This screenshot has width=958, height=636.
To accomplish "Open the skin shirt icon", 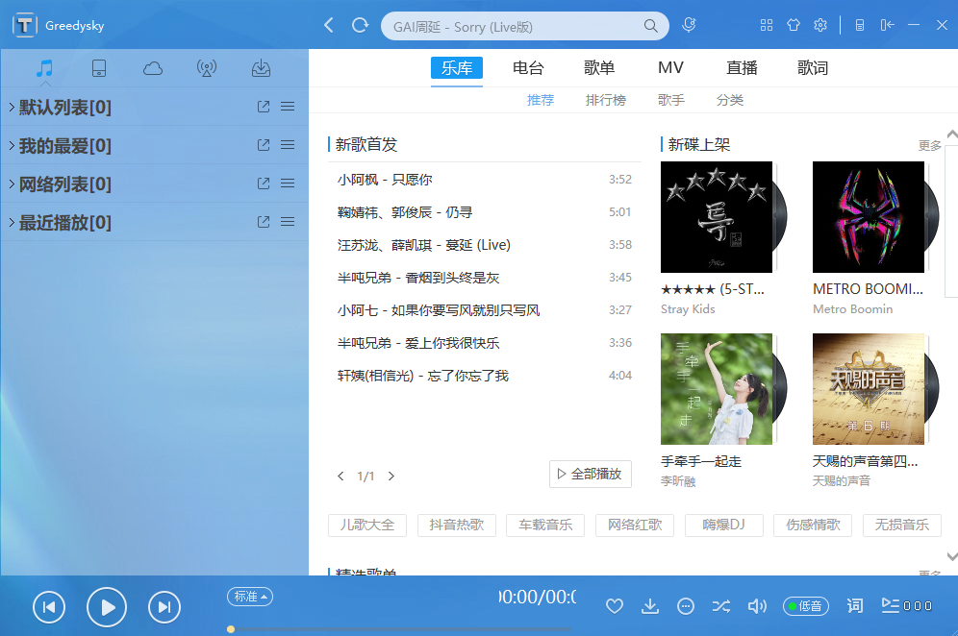I will [793, 25].
